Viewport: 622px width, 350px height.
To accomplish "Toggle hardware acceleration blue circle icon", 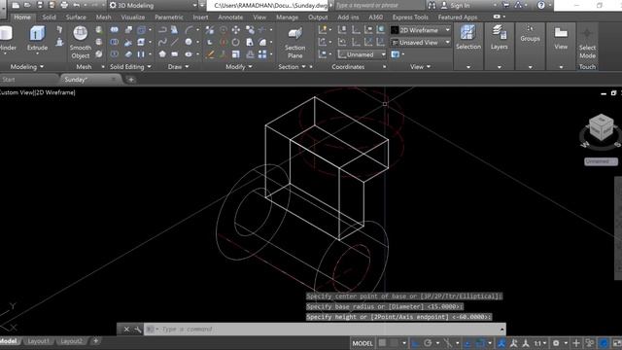I will [x=604, y=343].
